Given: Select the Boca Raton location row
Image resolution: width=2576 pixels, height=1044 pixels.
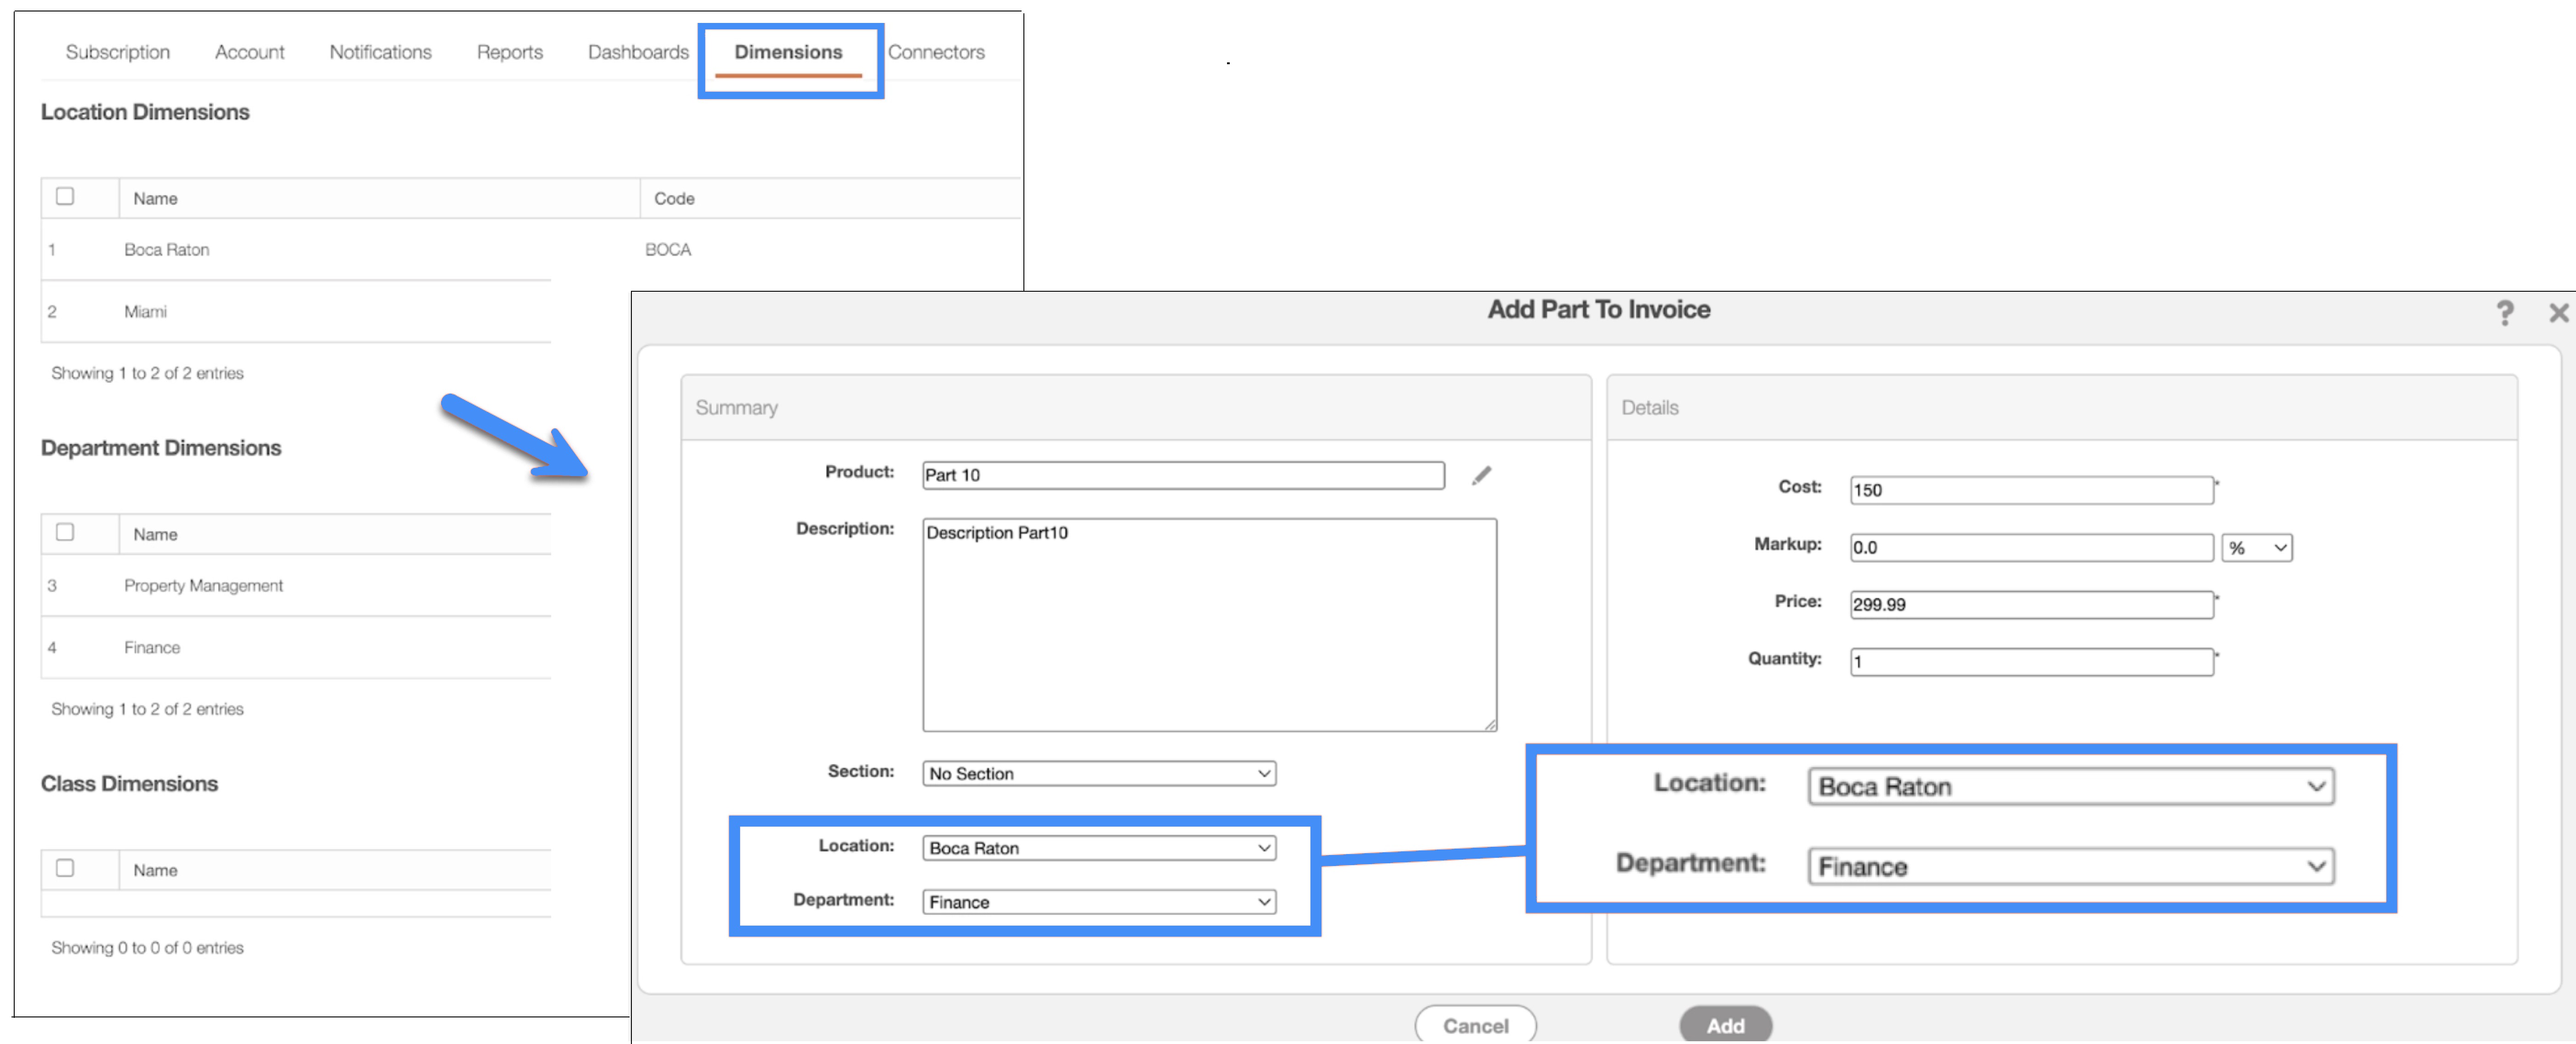Looking at the screenshot, I should 166,250.
